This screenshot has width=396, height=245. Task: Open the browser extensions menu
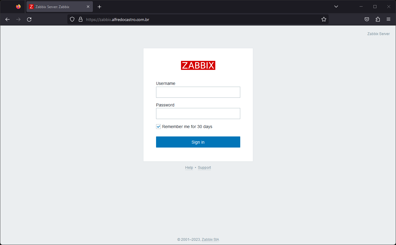[378, 19]
